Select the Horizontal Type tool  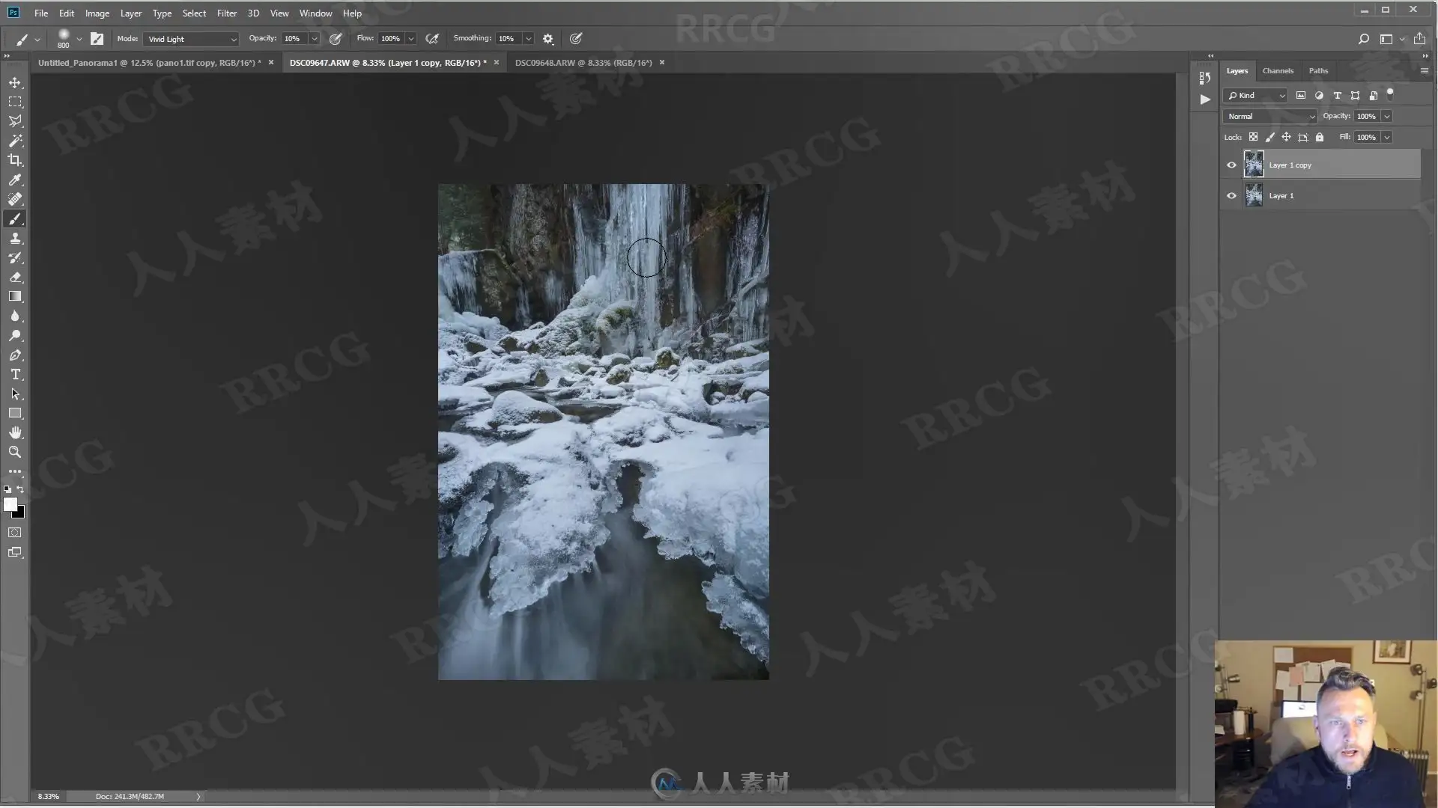[x=15, y=374]
